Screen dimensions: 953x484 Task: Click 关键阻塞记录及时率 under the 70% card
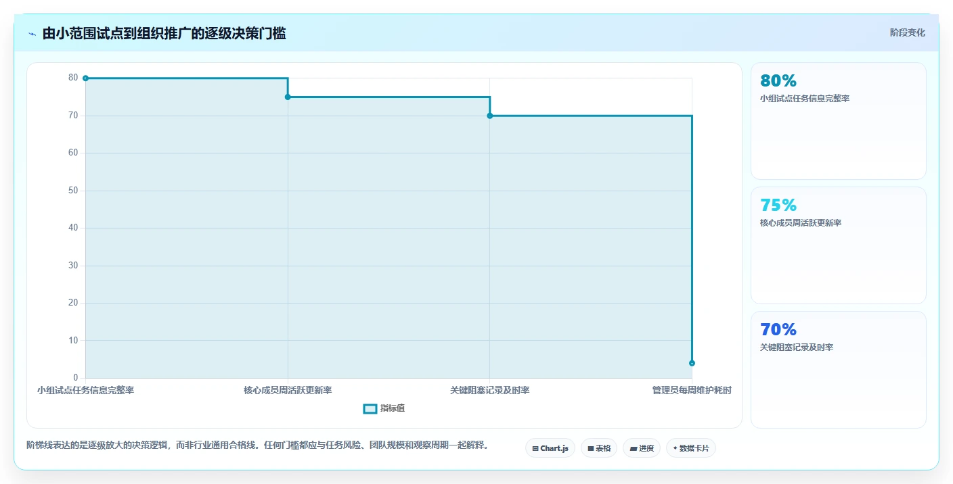coord(797,347)
